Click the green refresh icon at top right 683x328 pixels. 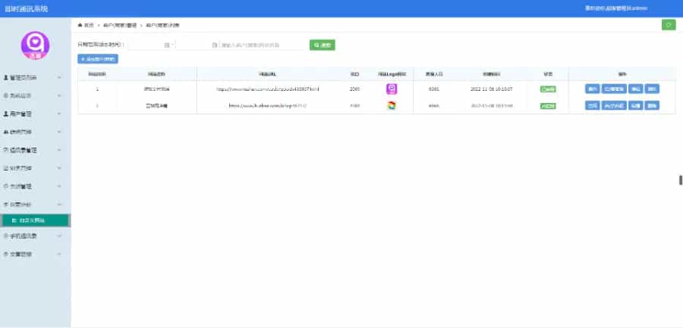(x=668, y=25)
